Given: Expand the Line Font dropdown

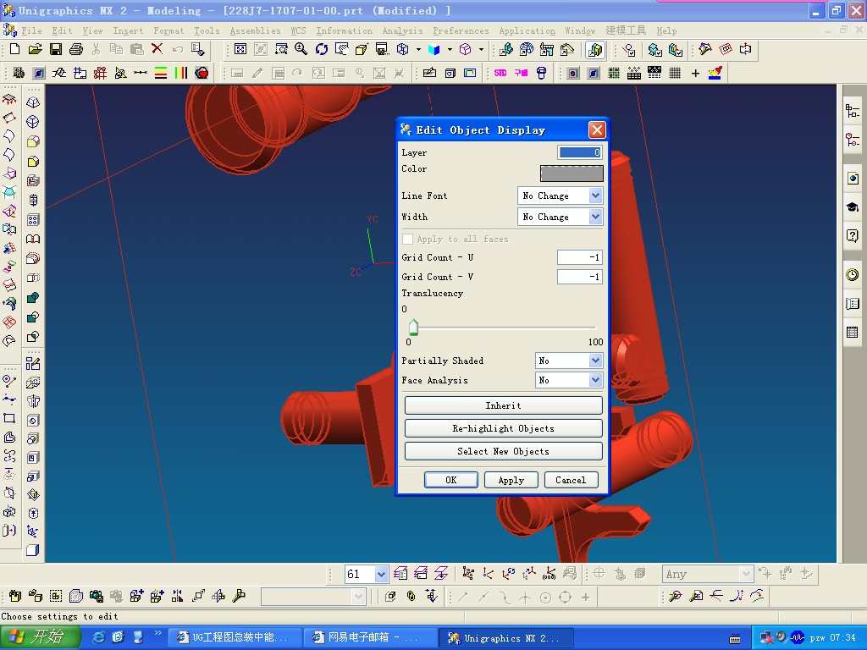Looking at the screenshot, I should point(595,196).
